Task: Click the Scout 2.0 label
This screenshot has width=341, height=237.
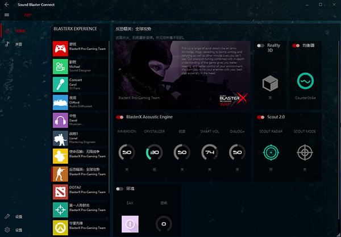Action: pos(276,117)
